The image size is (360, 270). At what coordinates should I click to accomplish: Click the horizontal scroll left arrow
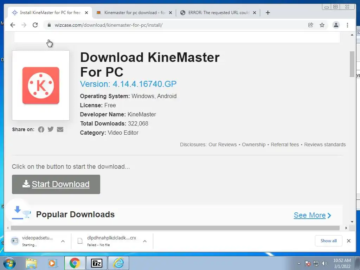(8, 228)
